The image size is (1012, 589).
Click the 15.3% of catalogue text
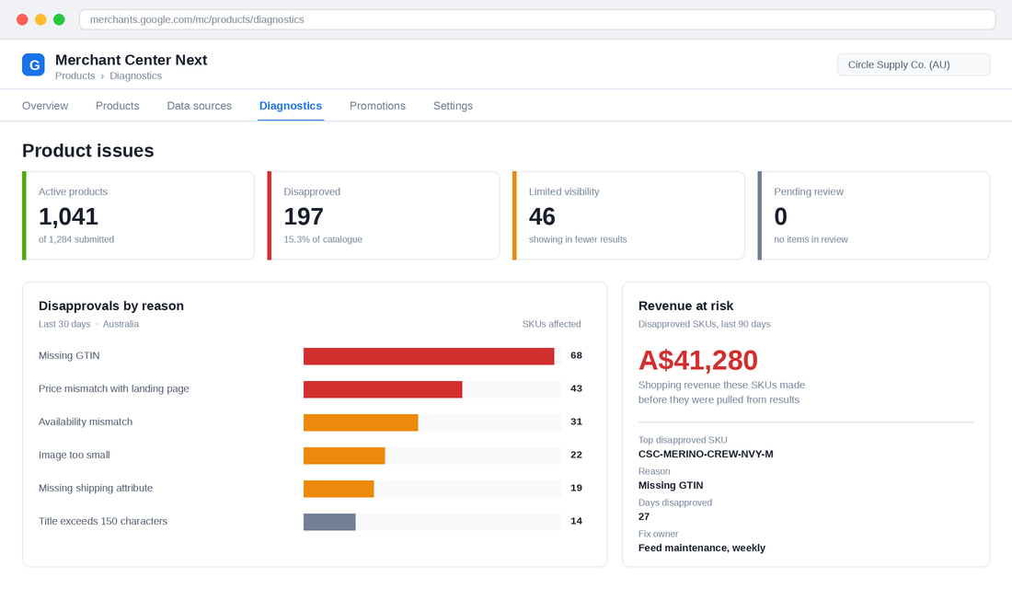[x=323, y=239]
